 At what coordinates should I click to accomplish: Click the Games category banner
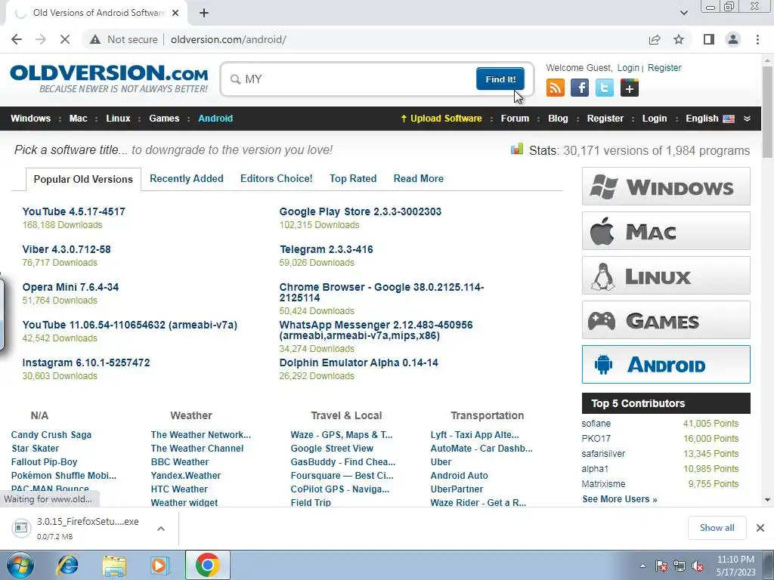click(x=666, y=320)
